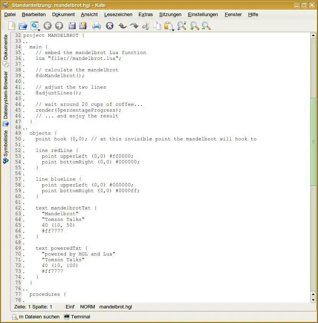Undo the last edit
Image resolution: width=318 pixels, height=323 pixels.
[122, 26]
